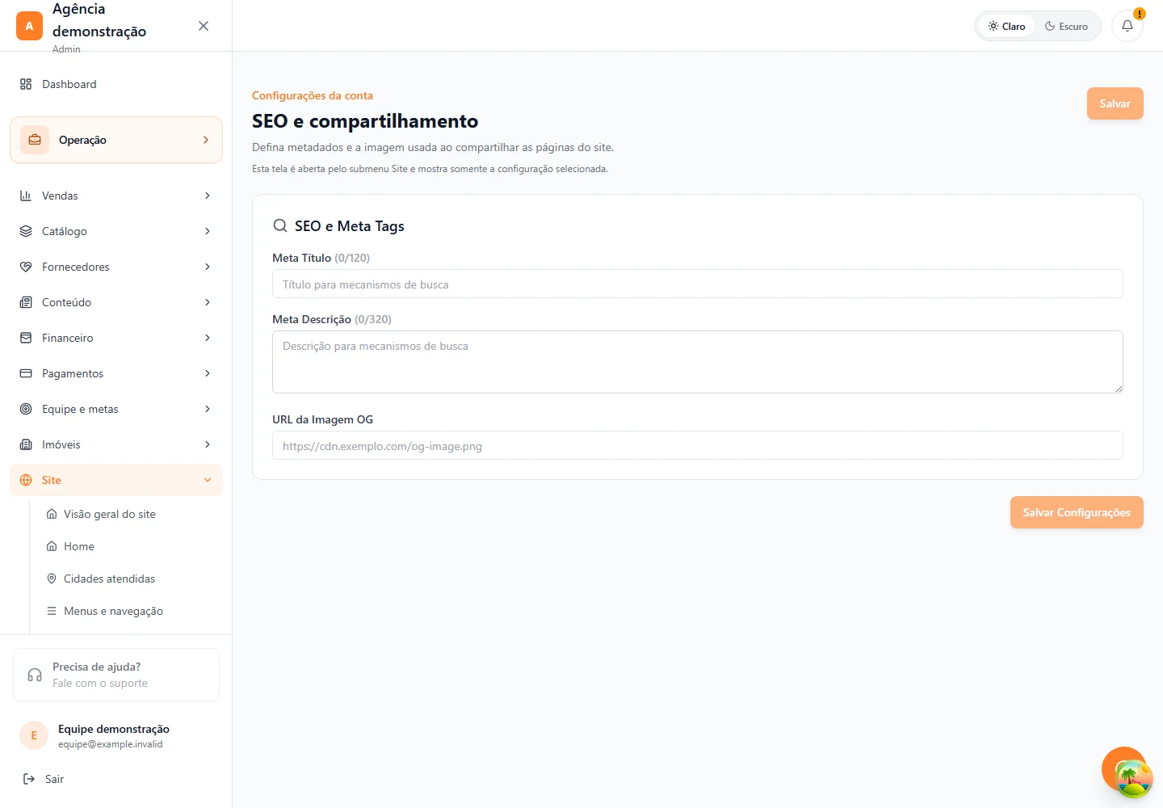The width and height of the screenshot is (1163, 808).
Task: Click the Conteúdo newspaper icon
Action: [x=26, y=302]
